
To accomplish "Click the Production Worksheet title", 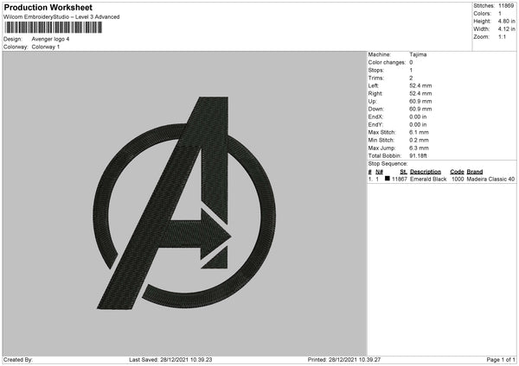I will 48,7.
